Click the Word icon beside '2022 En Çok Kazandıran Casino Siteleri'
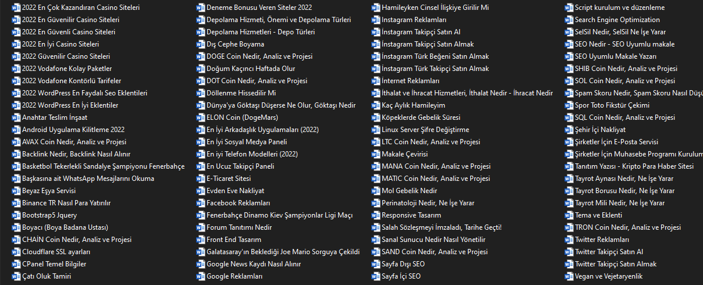 click(16, 8)
